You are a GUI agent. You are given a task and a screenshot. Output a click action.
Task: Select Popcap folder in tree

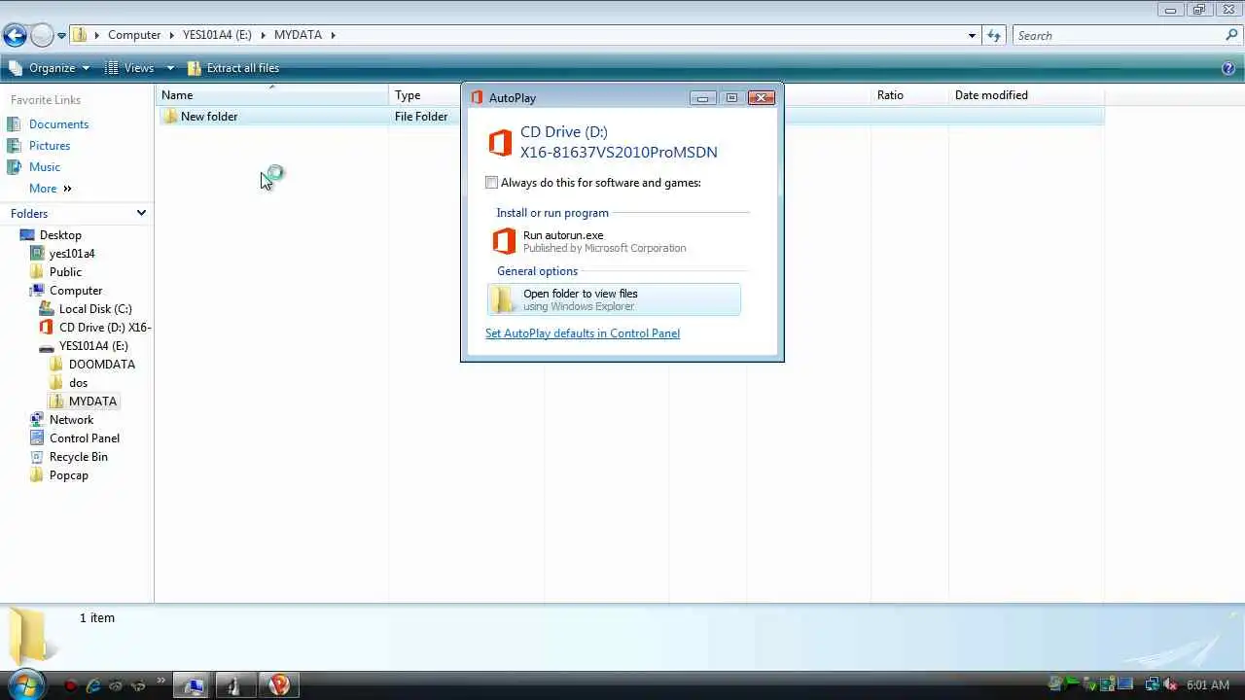(x=68, y=475)
